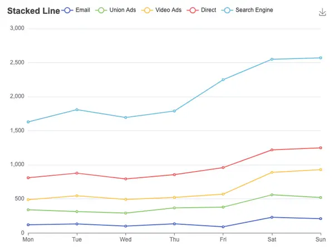Screen dimensions: 334x250
Task: Select Direct data point on Wed
Action: coord(126,179)
